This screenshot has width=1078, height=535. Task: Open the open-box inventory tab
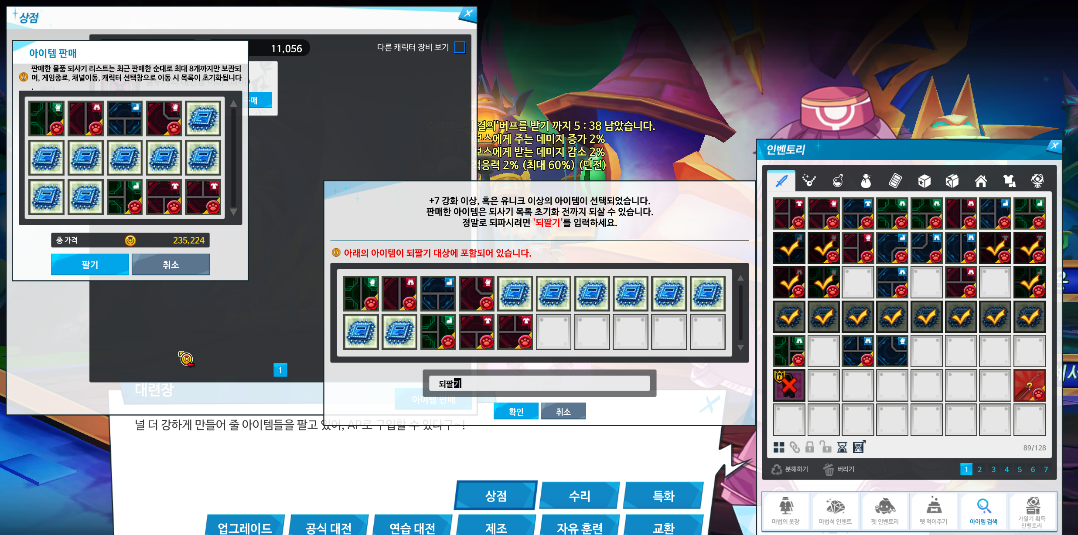coord(952,180)
